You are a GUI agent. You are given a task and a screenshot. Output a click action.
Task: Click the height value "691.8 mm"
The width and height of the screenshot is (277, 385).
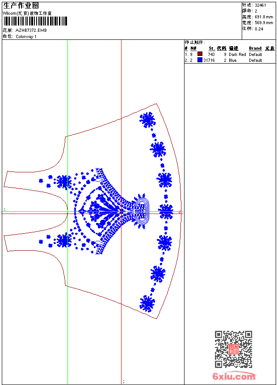click(264, 17)
